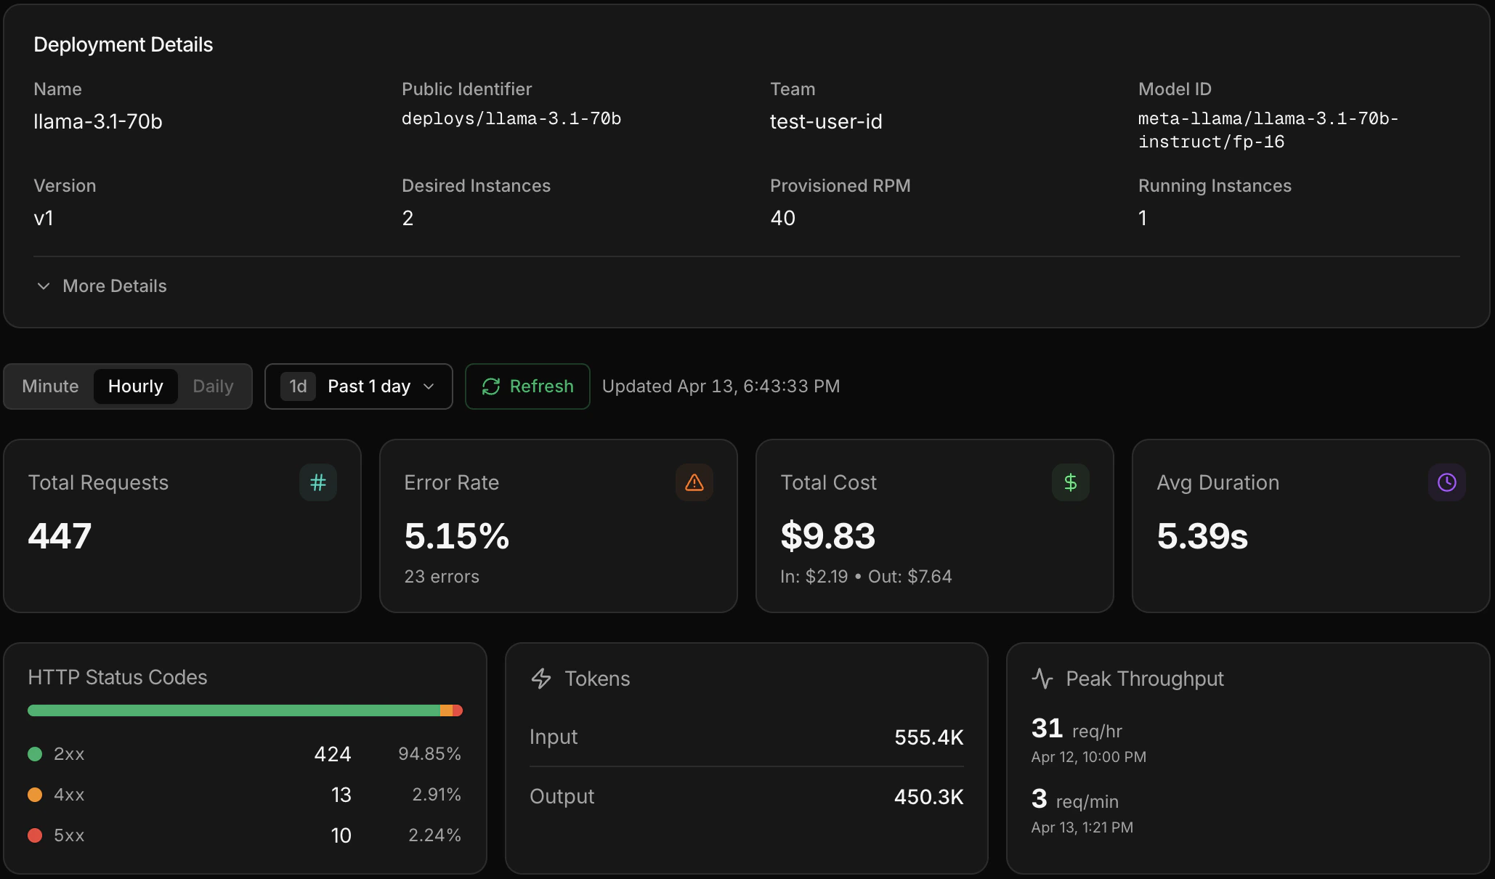Switch to Minute granularity

click(49, 386)
